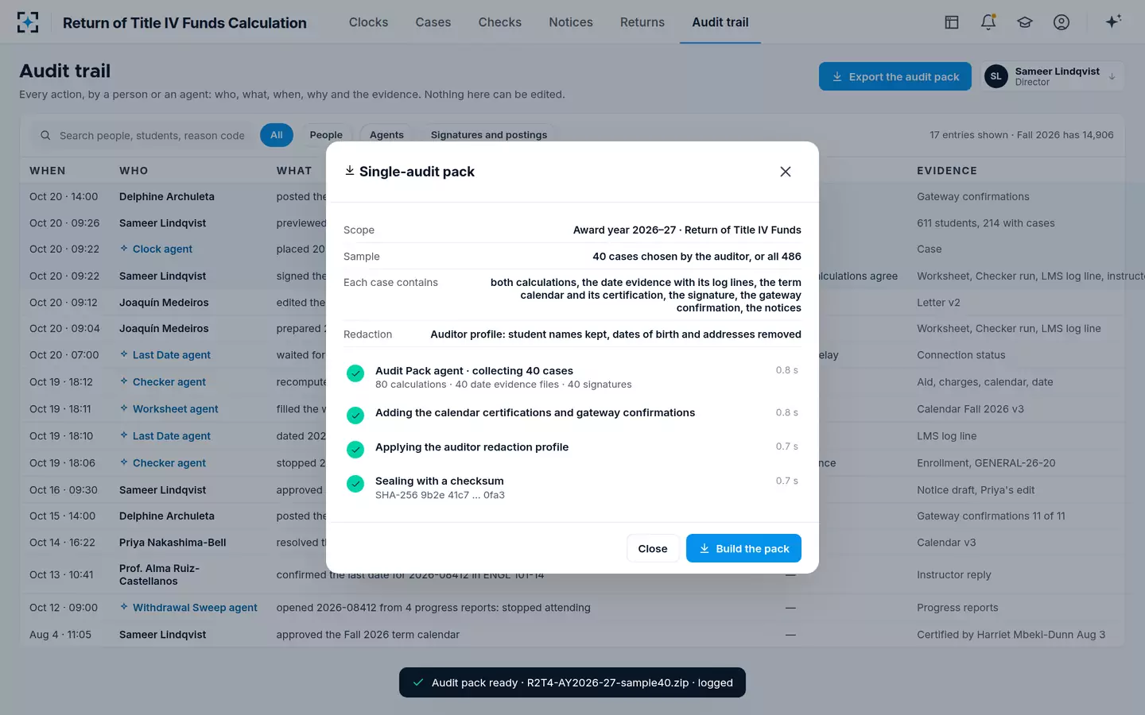This screenshot has height=715, width=1145.
Task: Switch to the Returns tab
Action: pyautogui.click(x=642, y=22)
